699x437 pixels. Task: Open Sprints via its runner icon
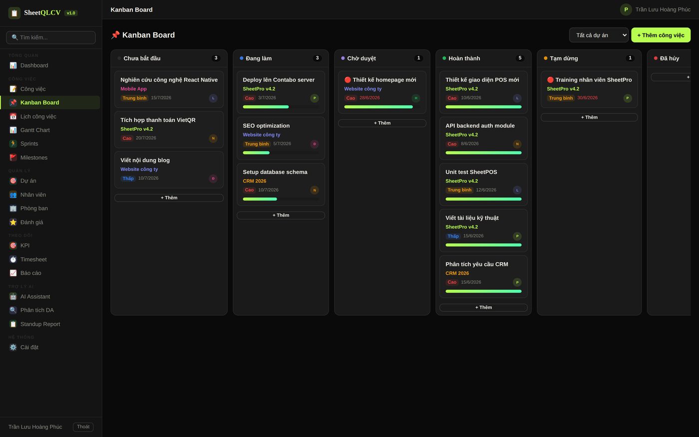[13, 144]
